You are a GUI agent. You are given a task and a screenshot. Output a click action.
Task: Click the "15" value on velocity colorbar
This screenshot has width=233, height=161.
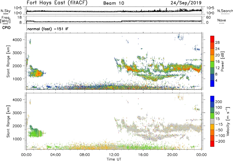tap(218, 119)
